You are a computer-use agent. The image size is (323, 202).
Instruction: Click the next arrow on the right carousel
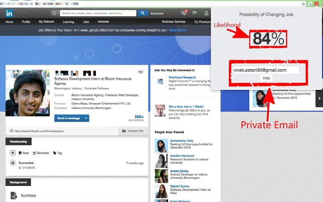point(319,98)
